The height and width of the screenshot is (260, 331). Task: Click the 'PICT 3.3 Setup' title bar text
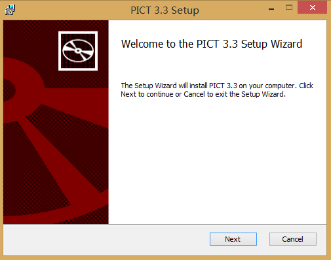(x=165, y=10)
